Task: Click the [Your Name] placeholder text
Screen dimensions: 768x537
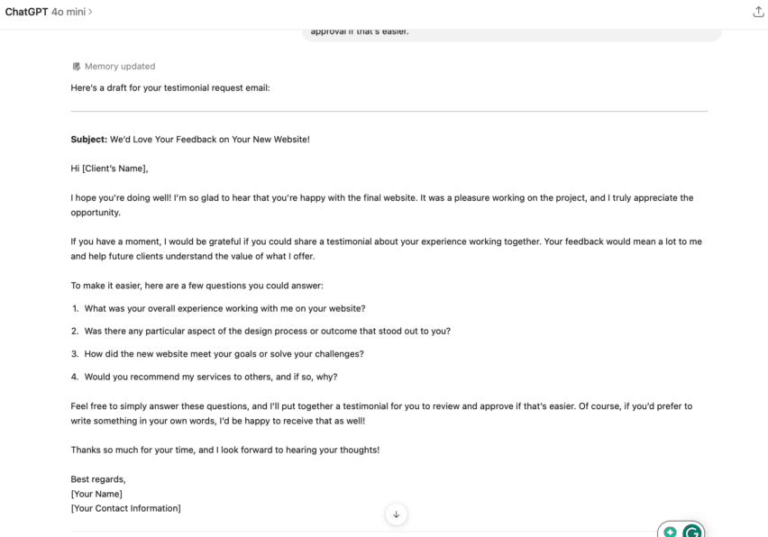Action: 96,494
